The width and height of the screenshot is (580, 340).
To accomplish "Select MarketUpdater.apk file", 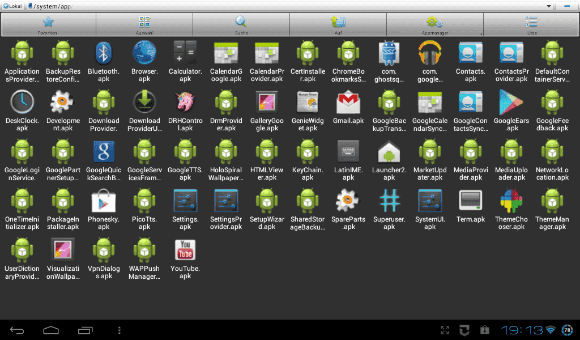I will (x=430, y=151).
